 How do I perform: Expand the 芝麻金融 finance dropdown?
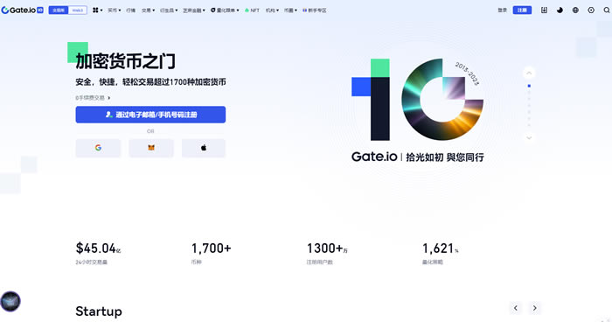(x=194, y=10)
